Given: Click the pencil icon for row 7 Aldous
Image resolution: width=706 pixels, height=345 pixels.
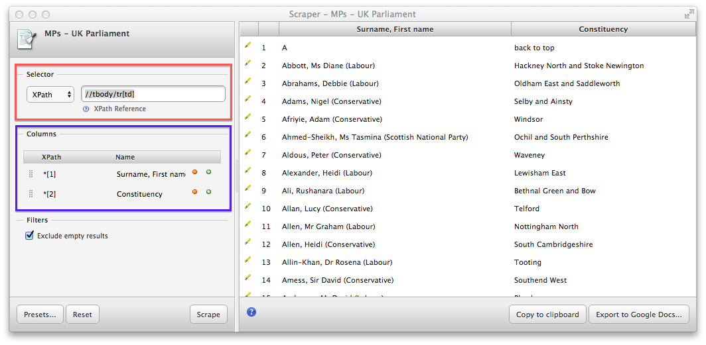Looking at the screenshot, I should click(x=247, y=153).
